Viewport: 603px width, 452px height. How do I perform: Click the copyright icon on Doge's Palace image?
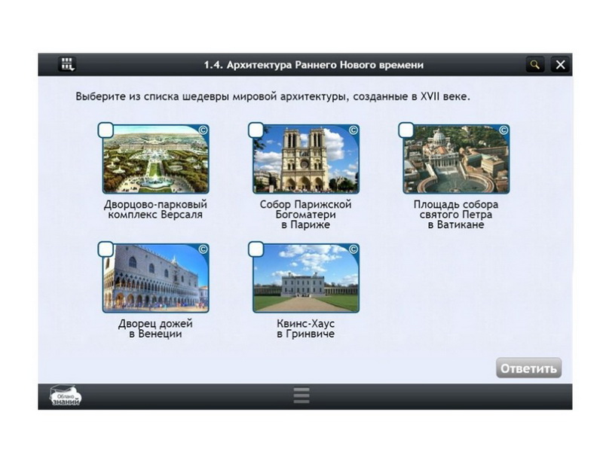(x=202, y=249)
